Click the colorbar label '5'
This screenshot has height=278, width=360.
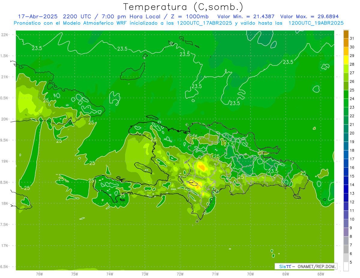(x=351, y=262)
